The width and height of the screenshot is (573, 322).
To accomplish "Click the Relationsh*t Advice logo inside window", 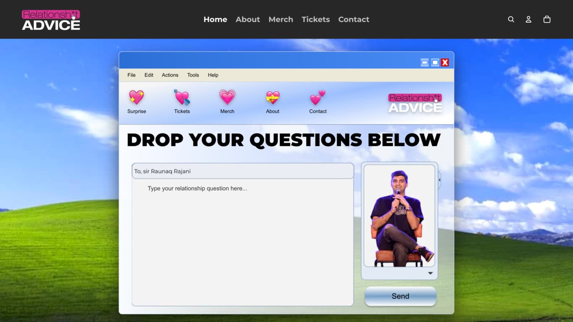I will pyautogui.click(x=415, y=103).
